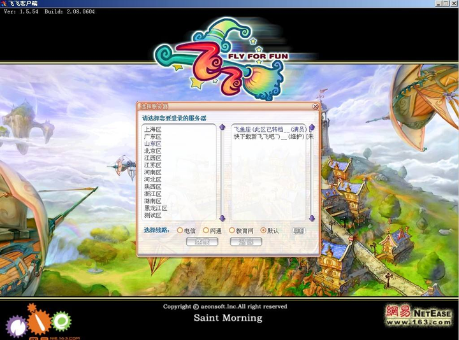The image size is (459, 340).
Task: Select the 广东区 server region
Action: tap(152, 136)
